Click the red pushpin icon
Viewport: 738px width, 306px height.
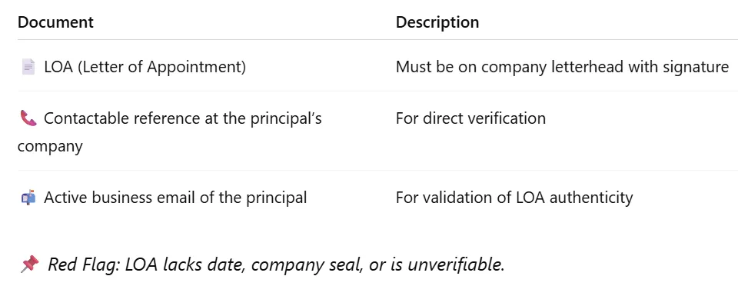coord(29,264)
